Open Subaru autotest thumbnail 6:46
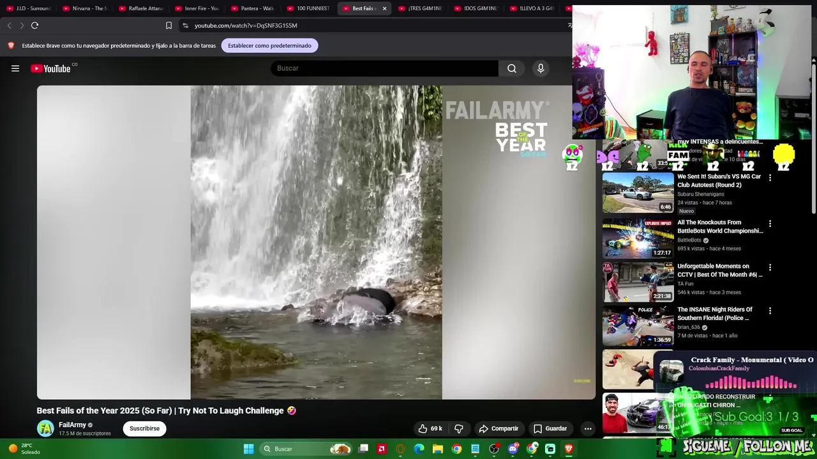 (638, 193)
